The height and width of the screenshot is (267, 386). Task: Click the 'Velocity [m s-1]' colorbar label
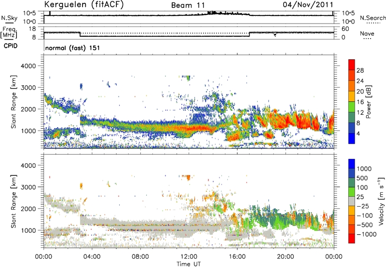click(381, 200)
